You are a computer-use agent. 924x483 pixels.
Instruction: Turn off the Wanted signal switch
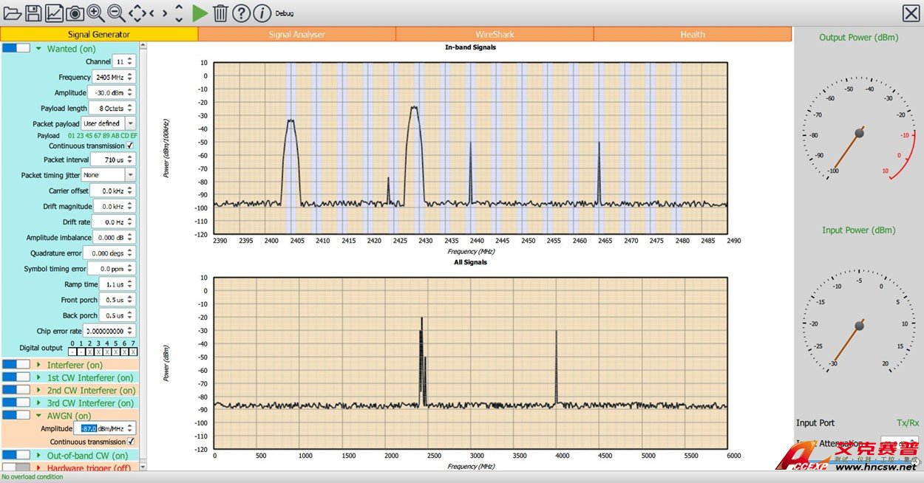pos(16,49)
